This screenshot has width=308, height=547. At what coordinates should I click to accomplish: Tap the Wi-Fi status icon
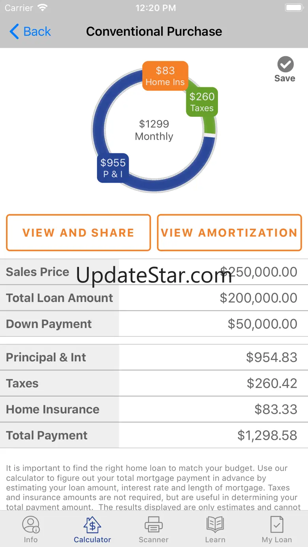point(42,8)
